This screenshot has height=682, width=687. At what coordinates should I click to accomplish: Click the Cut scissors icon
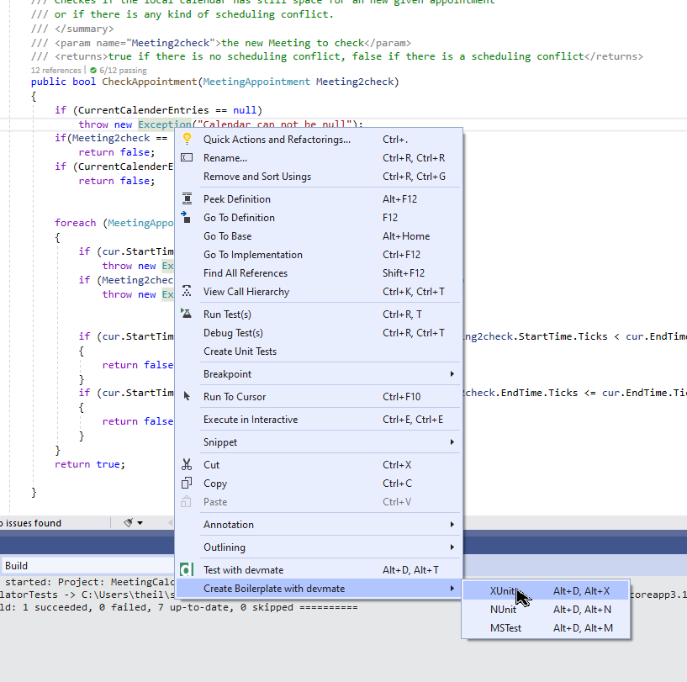(x=187, y=464)
